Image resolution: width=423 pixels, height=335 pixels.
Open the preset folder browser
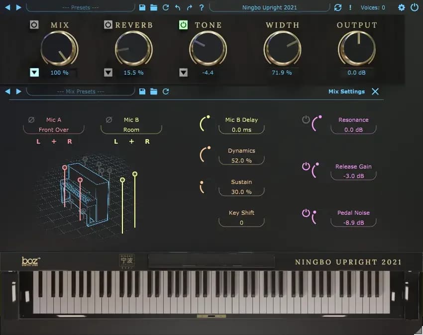(153, 7)
